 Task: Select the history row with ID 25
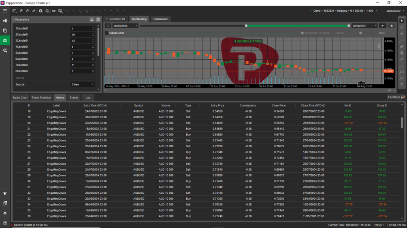(x=207, y=152)
